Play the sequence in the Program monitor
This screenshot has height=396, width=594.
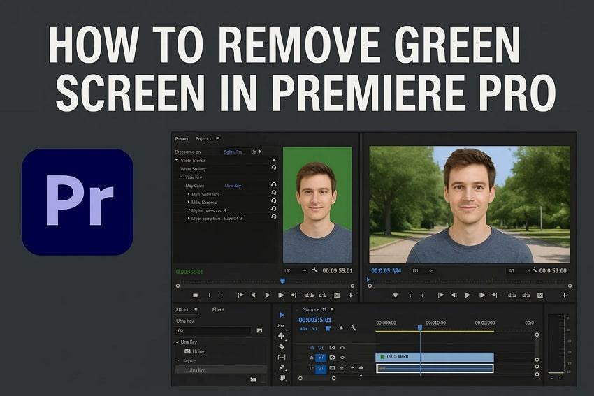point(468,295)
